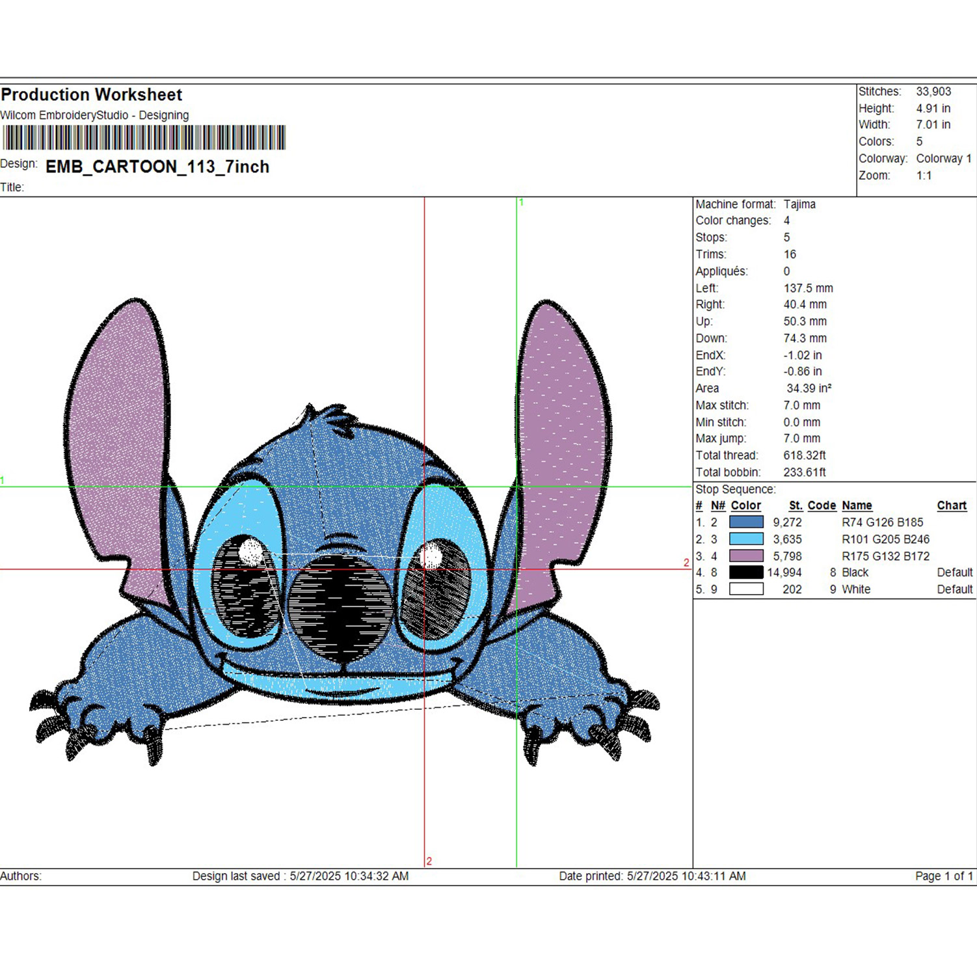Click the Stitches count value 33,903
This screenshot has height=974, width=977.
pyautogui.click(x=933, y=92)
